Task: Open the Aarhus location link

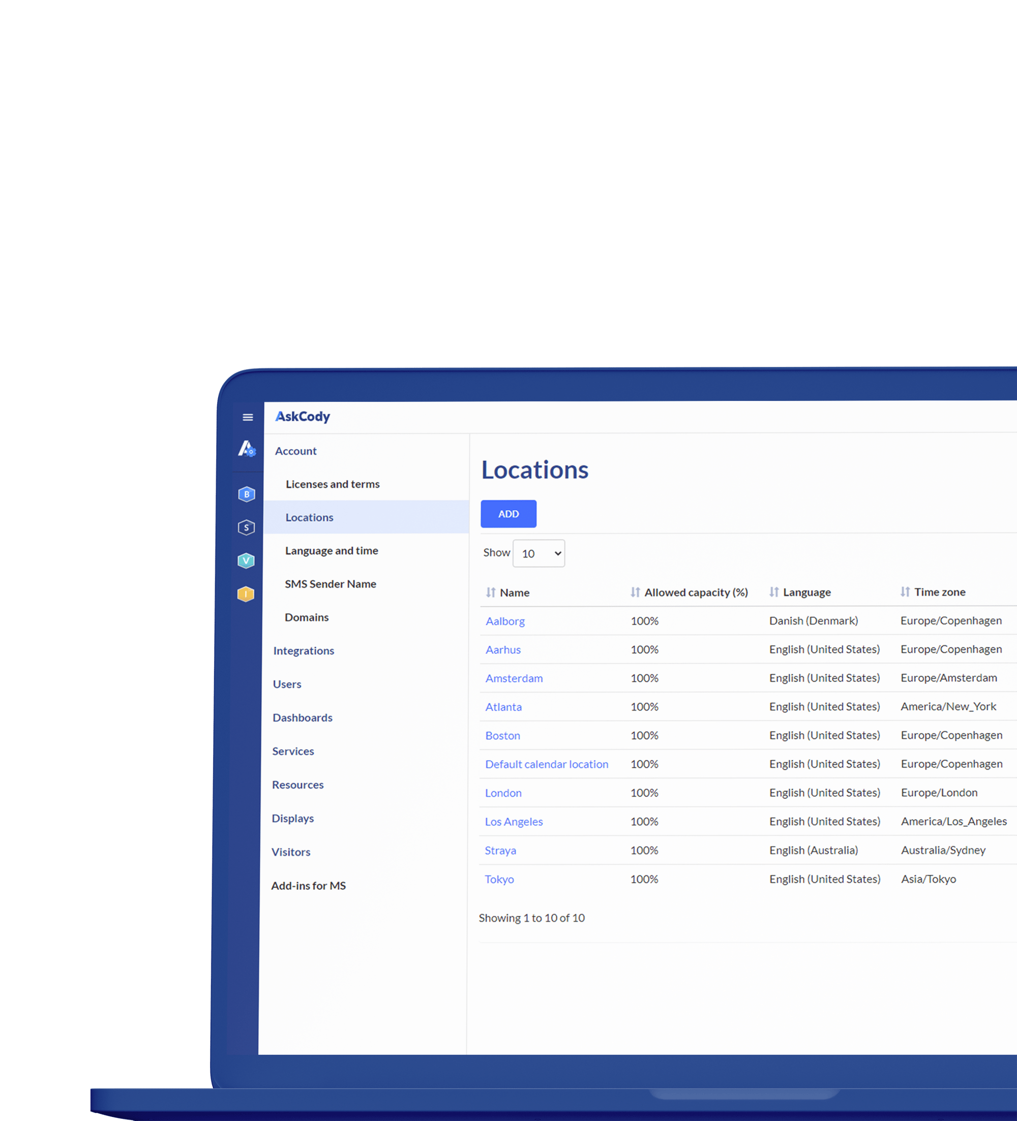Action: [503, 649]
